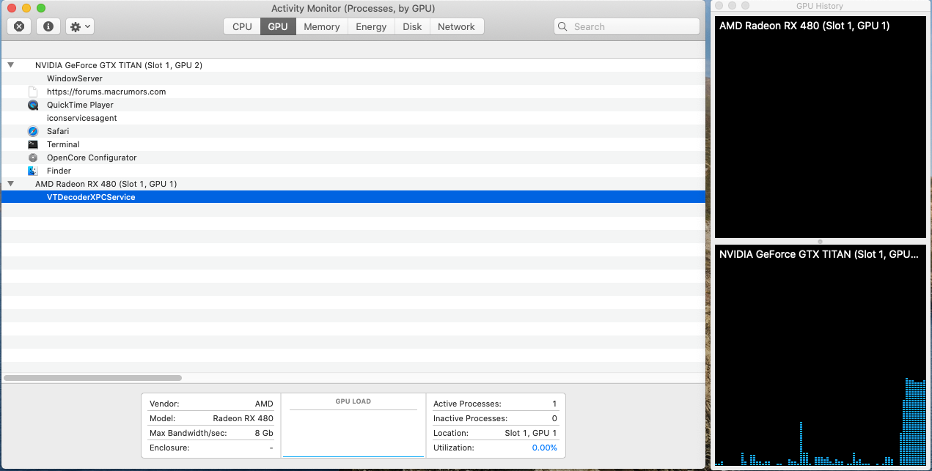Maximize the Activity Monitor window
This screenshot has width=932, height=471.
pyautogui.click(x=41, y=8)
